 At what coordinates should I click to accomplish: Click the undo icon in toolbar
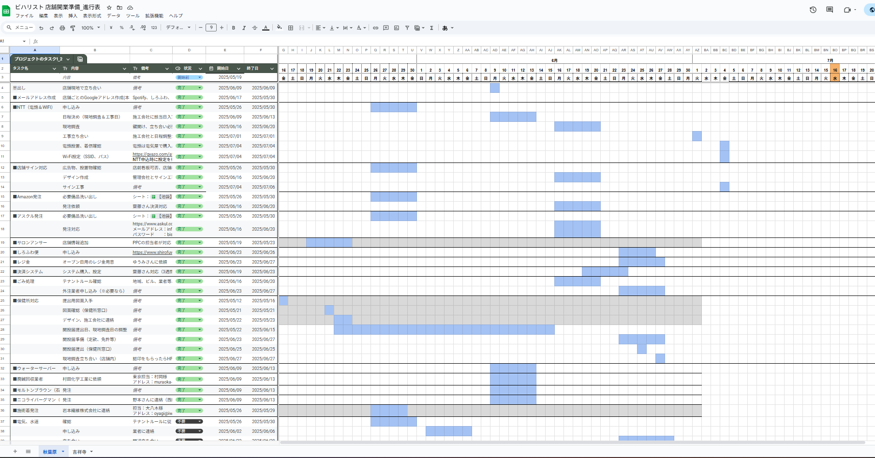point(41,28)
